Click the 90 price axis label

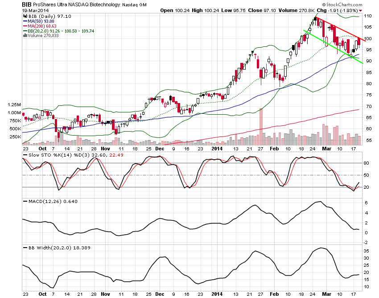[x=369, y=61]
